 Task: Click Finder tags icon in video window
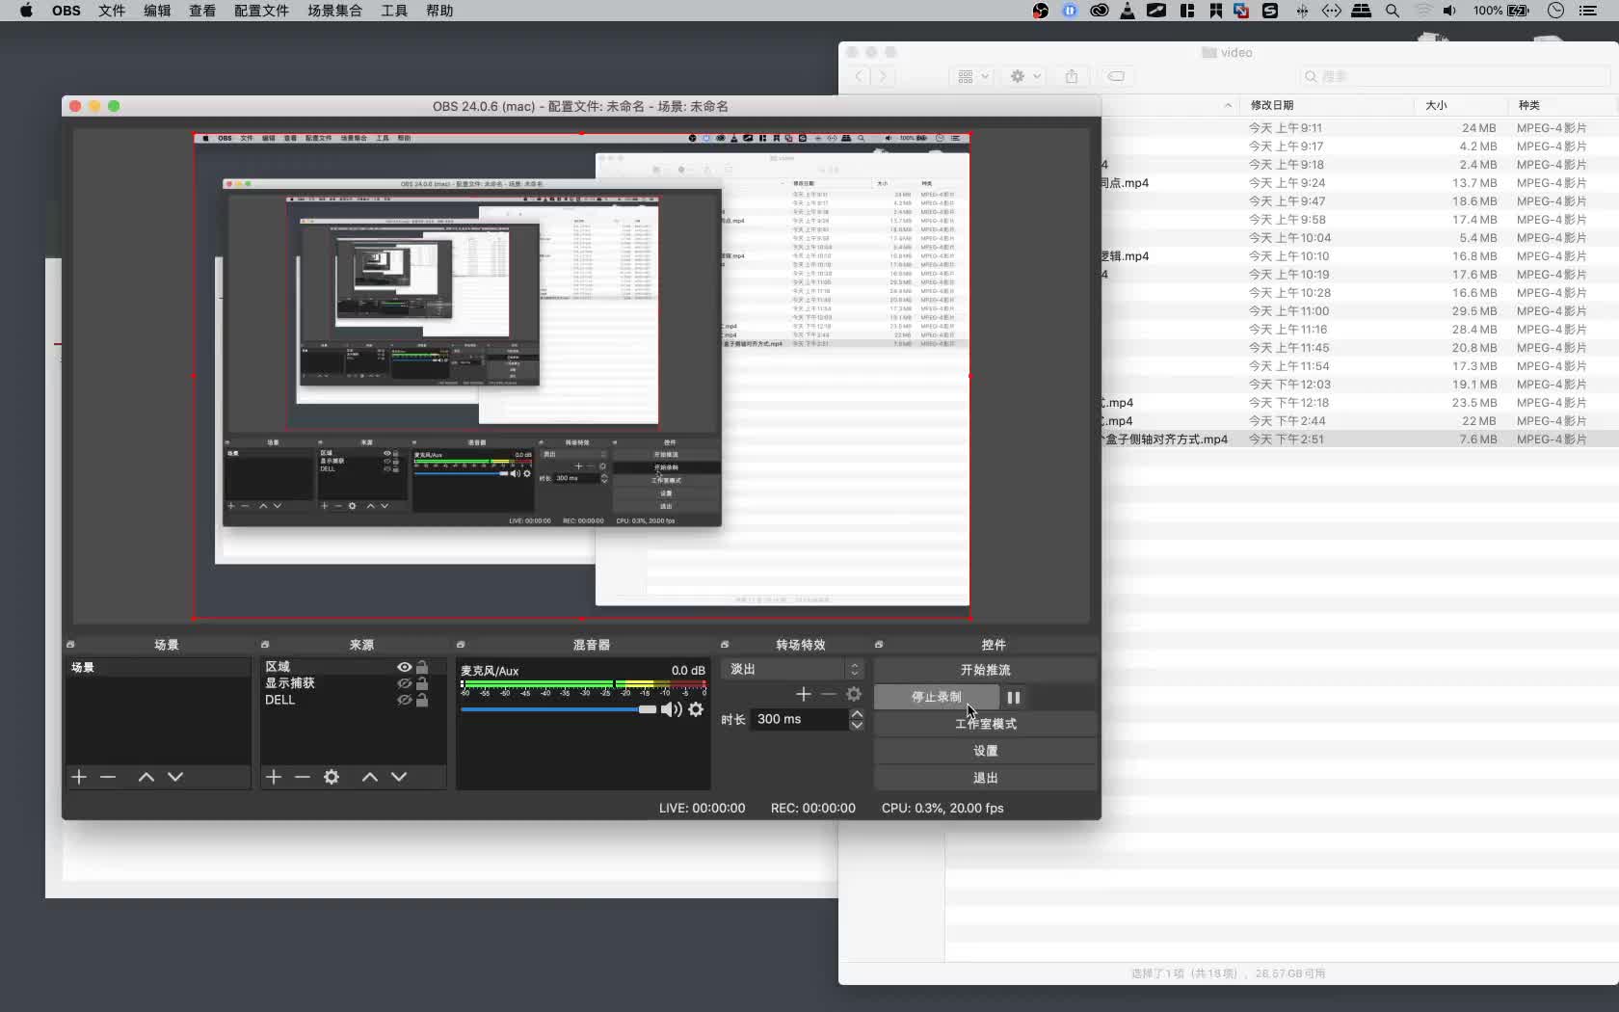click(1116, 76)
